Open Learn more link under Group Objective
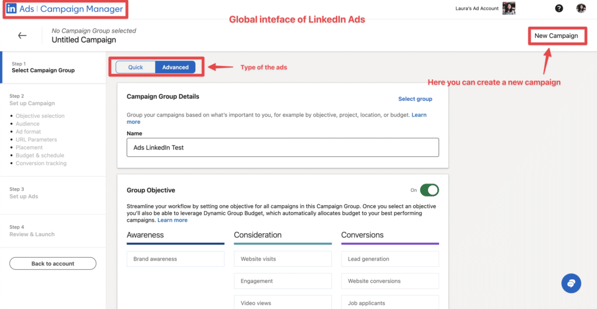597x309 pixels. (173, 220)
